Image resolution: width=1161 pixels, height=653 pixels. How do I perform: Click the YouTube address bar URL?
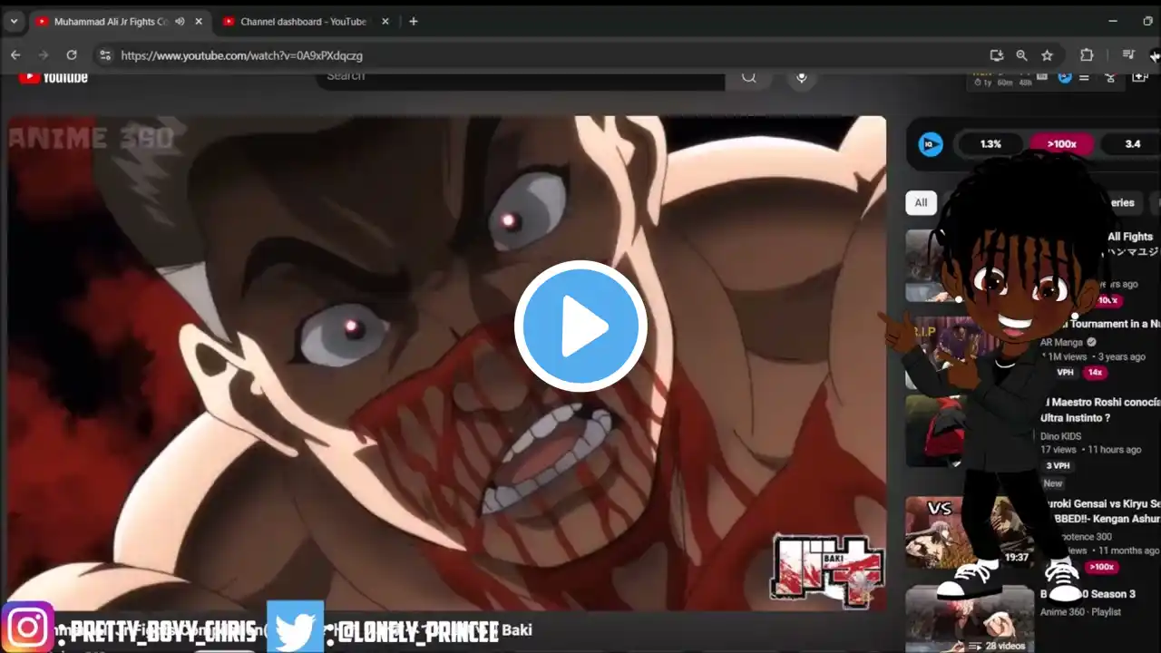coord(241,55)
